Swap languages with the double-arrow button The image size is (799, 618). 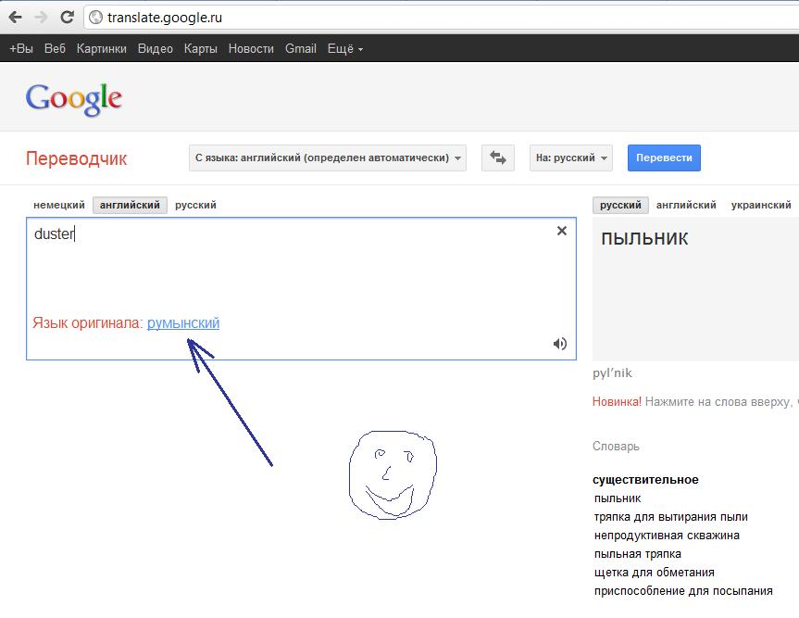pos(498,158)
